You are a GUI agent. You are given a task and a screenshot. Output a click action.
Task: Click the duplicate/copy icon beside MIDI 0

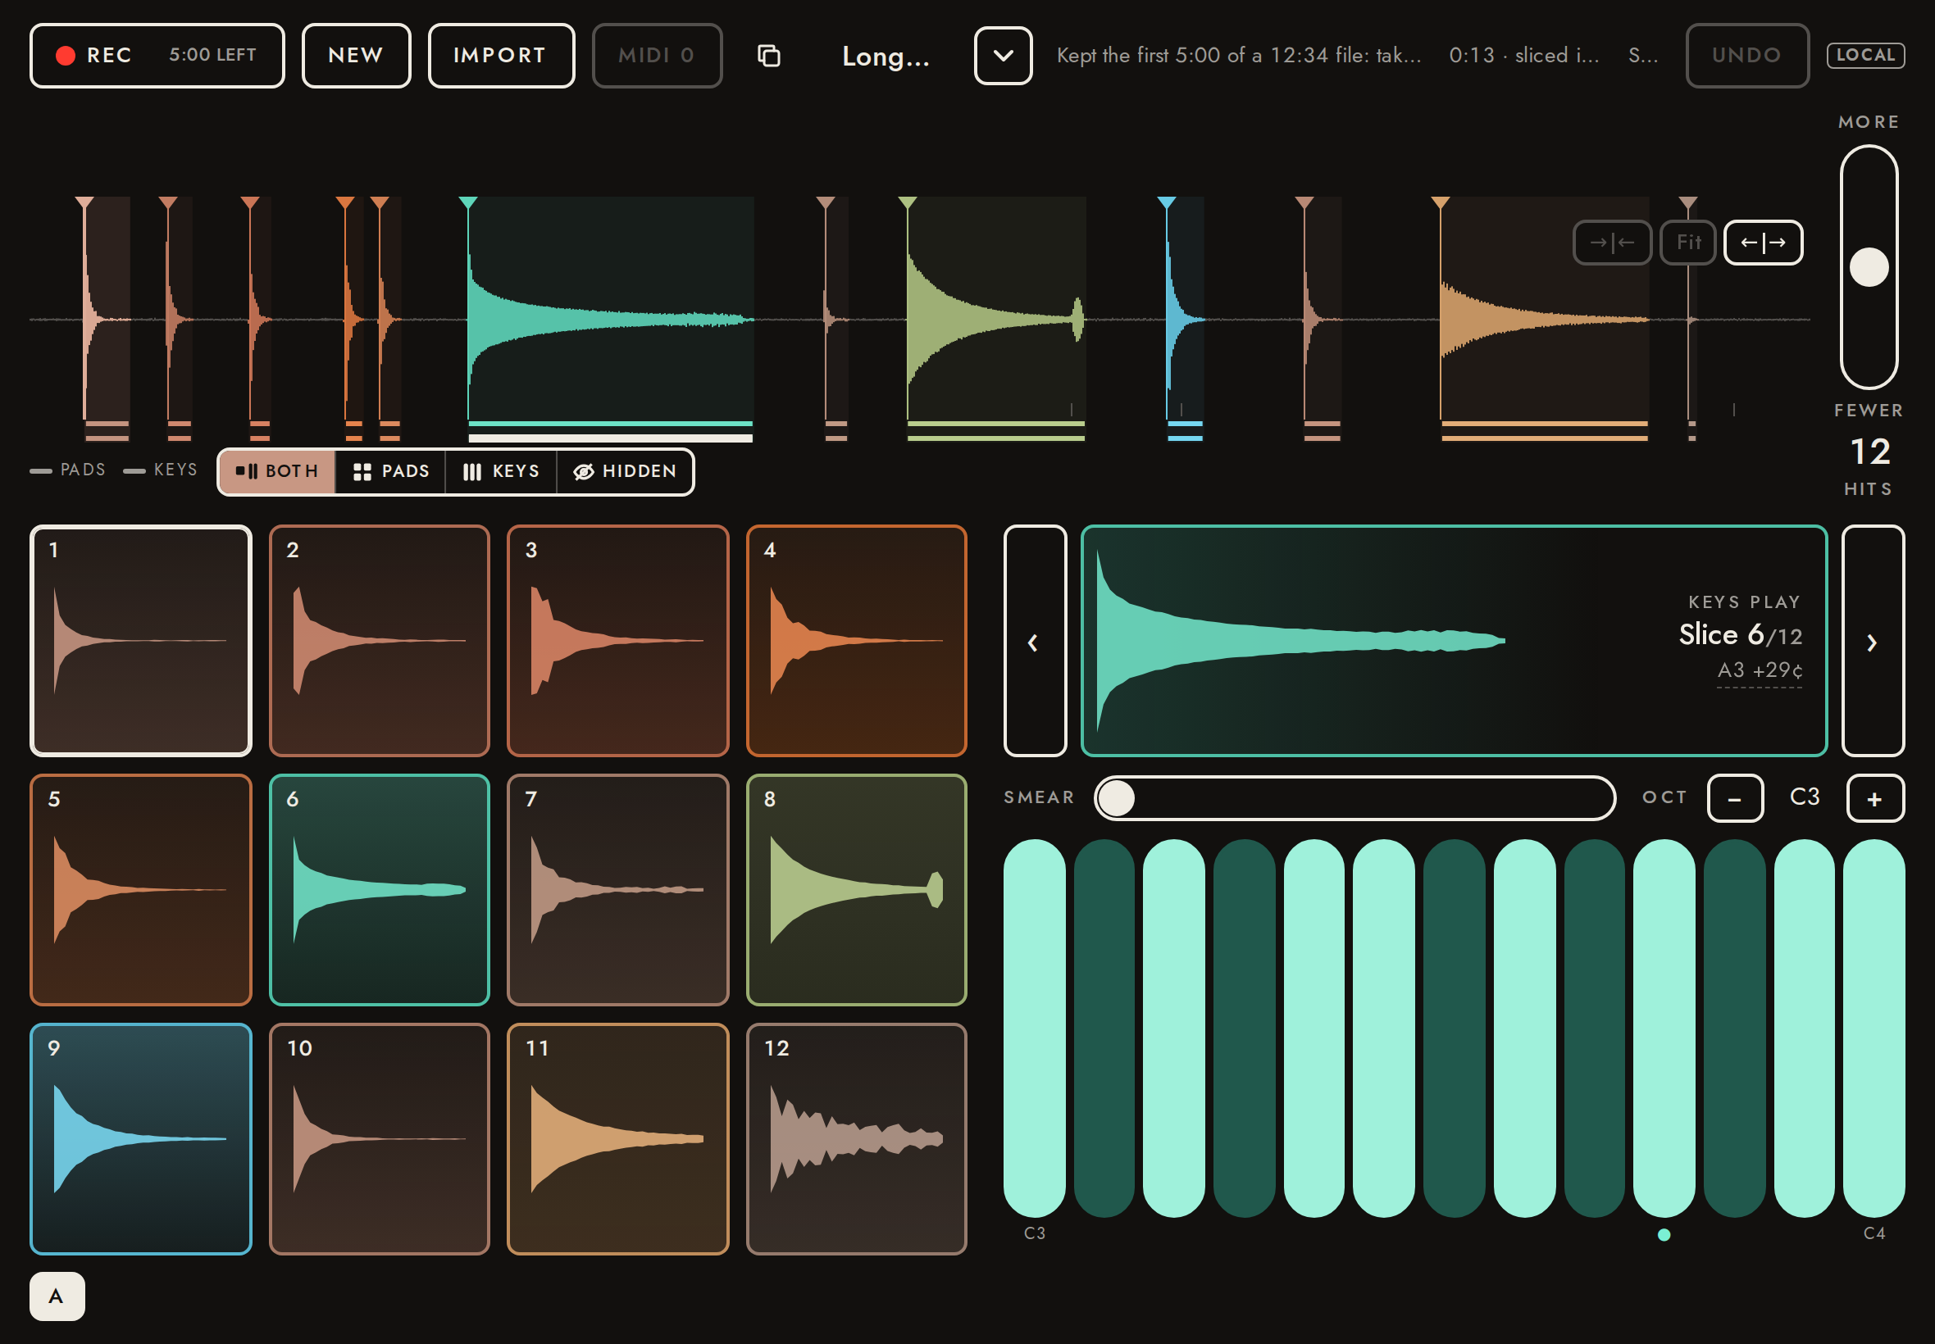pyautogui.click(x=768, y=56)
